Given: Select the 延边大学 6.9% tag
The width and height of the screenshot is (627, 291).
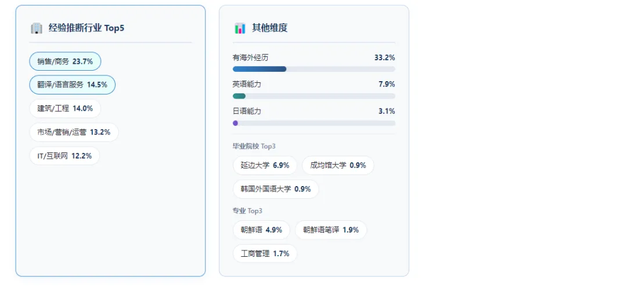Looking at the screenshot, I should coord(265,165).
